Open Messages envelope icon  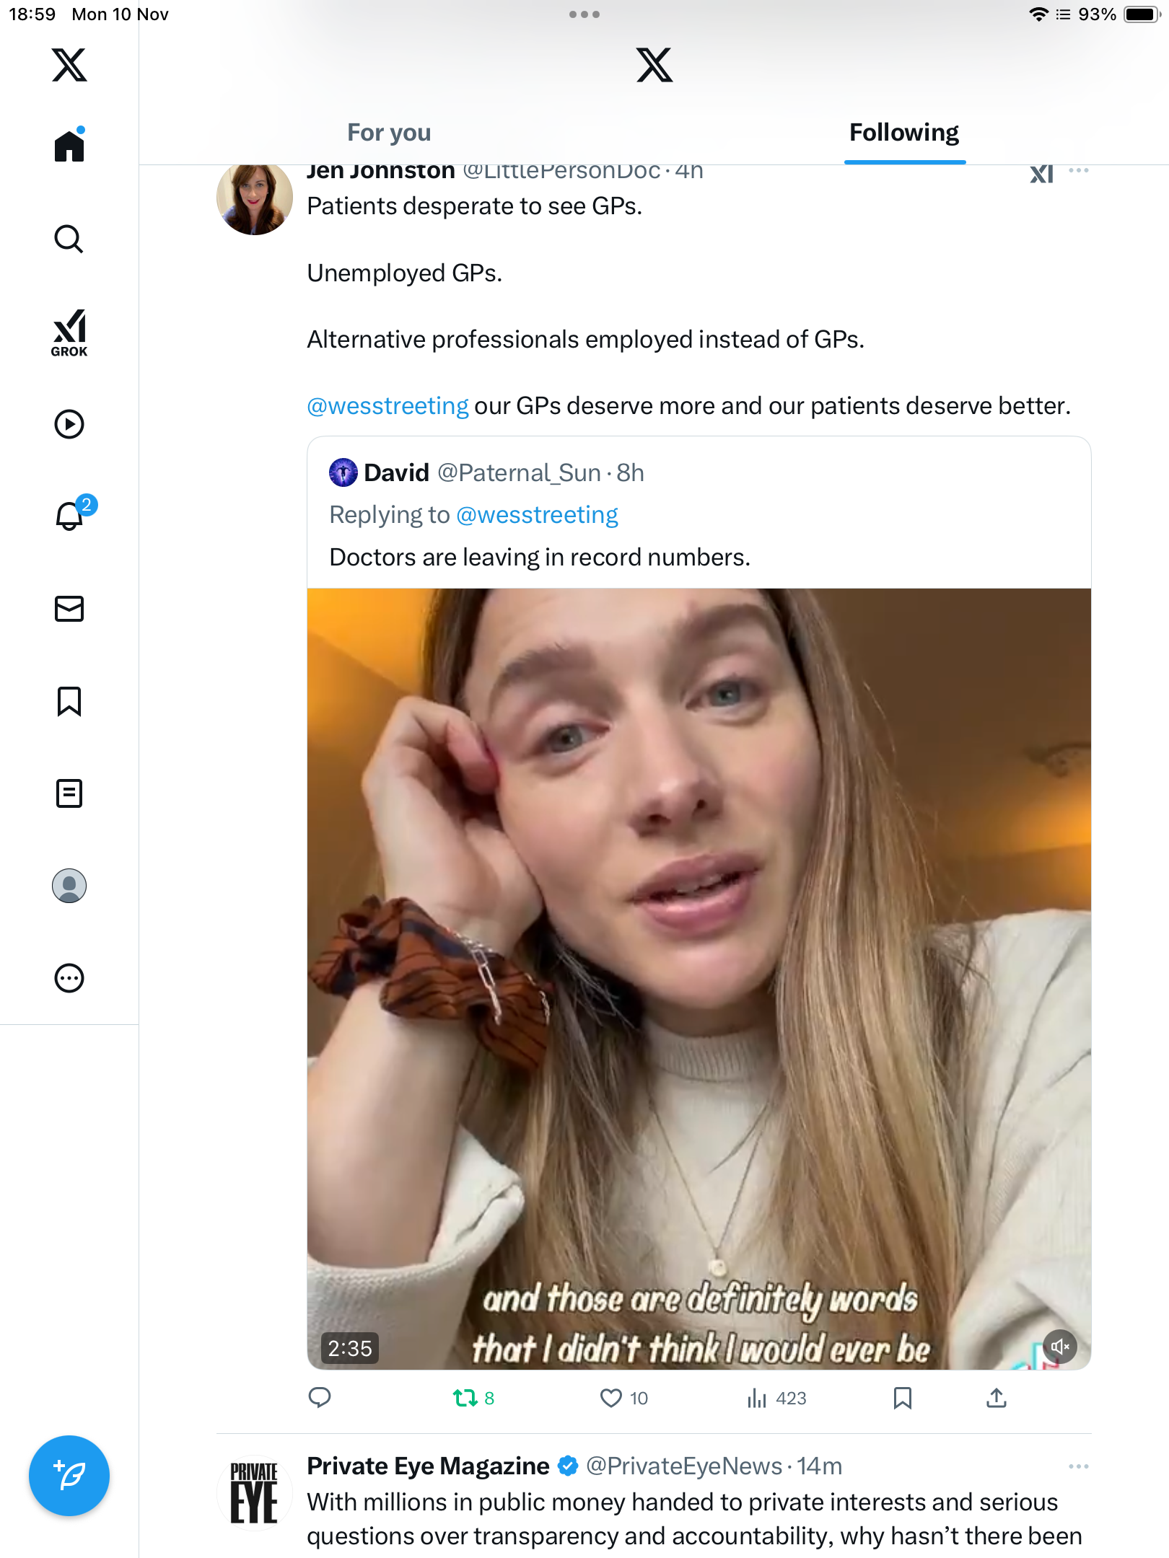click(x=69, y=609)
